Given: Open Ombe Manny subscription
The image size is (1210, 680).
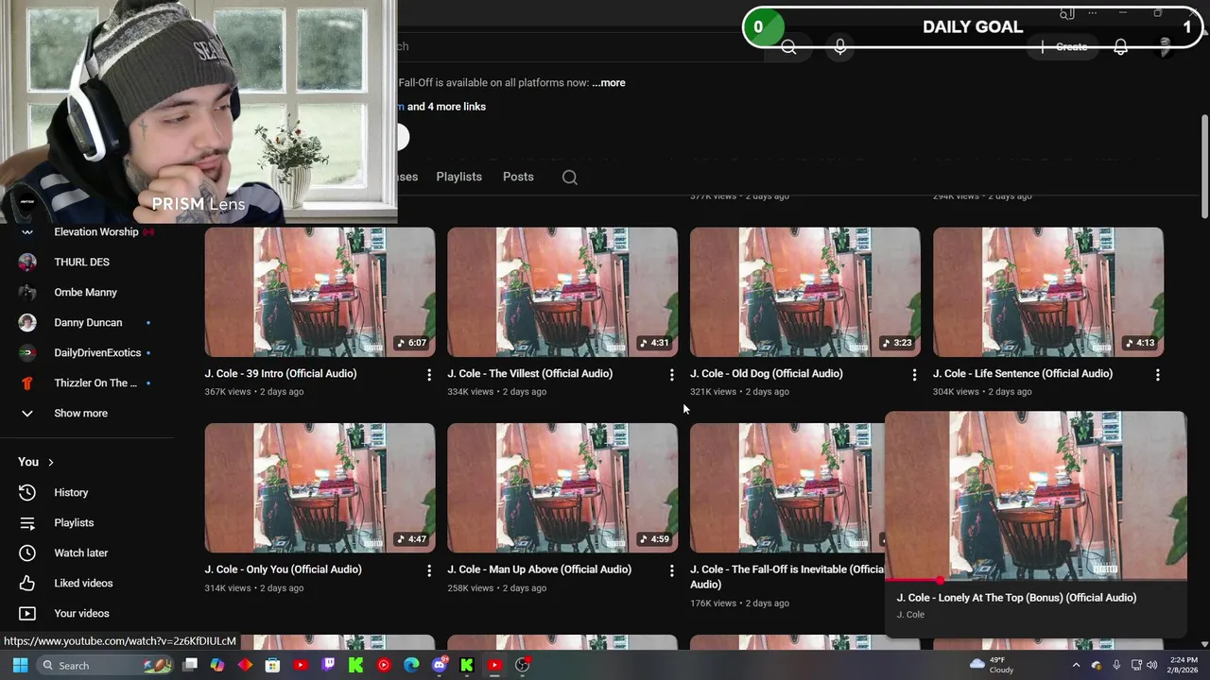Looking at the screenshot, I should point(87,292).
